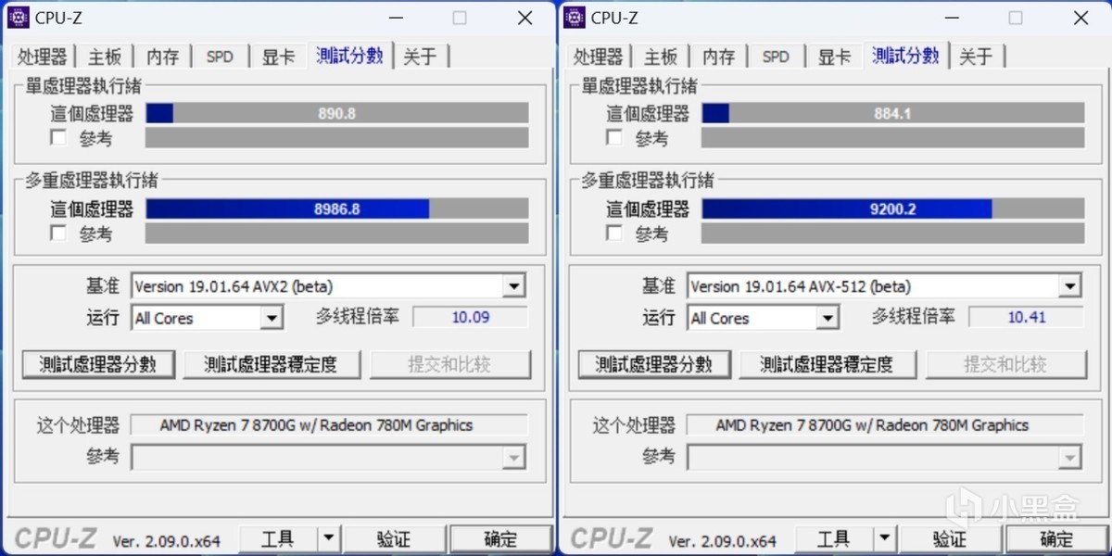This screenshot has height=556, width=1112.
Task: Click single-thread 參考 empty bar in left window
Action: tap(337, 138)
